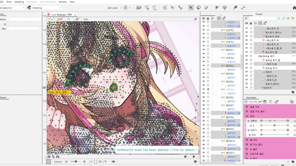Select the pen tool icon in toolbar
This screenshot has height=166, width=296.
(236, 8)
